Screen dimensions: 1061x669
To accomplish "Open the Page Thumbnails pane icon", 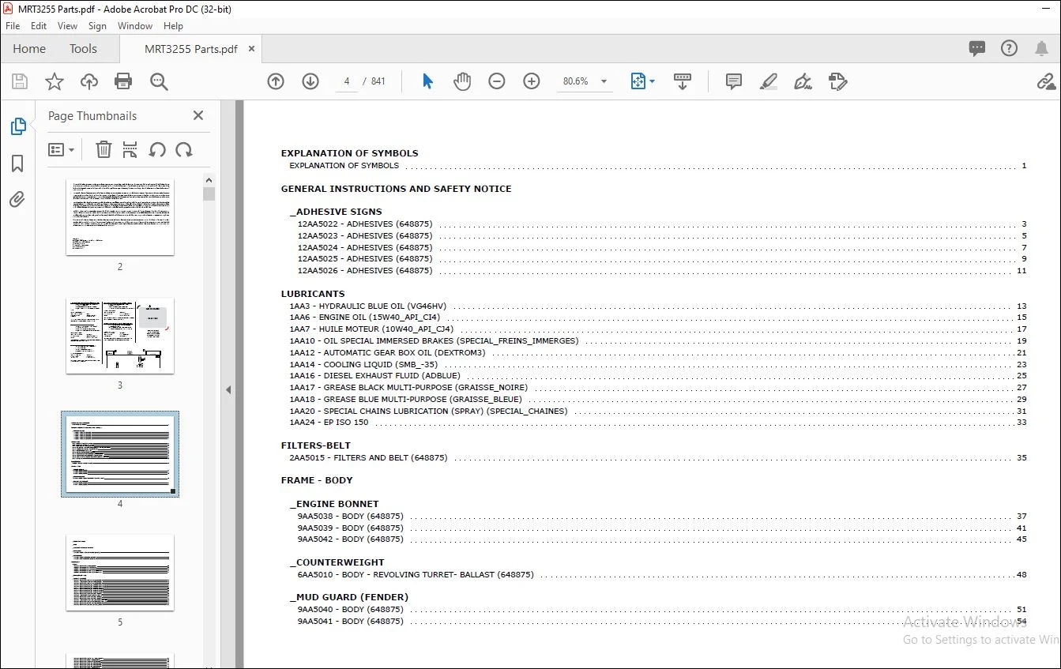I will click(17, 126).
